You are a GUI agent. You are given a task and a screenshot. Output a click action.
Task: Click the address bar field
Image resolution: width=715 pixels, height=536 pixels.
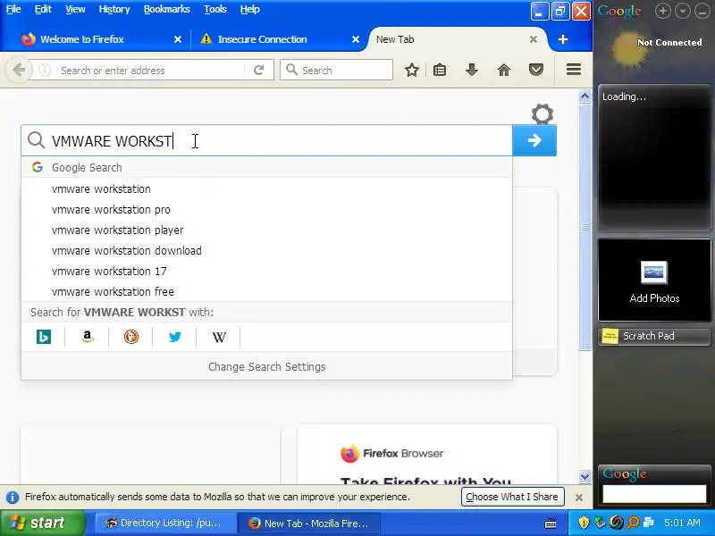point(150,71)
